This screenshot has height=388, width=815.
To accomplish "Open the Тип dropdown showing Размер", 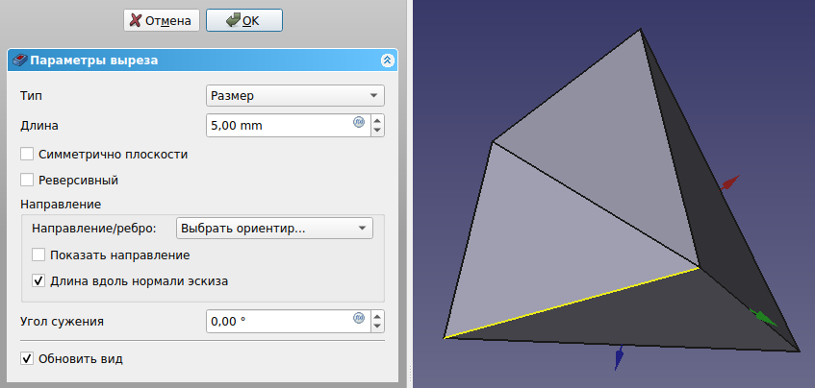I will tap(295, 96).
